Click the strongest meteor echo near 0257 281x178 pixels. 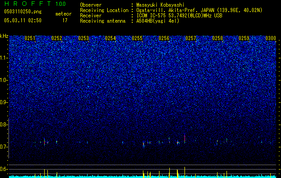coord(185,139)
